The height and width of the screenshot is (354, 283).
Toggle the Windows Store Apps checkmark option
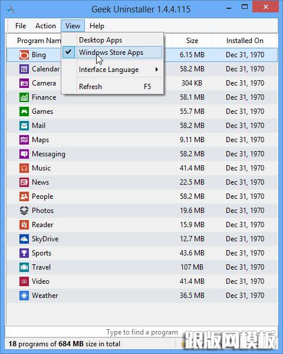tap(112, 53)
